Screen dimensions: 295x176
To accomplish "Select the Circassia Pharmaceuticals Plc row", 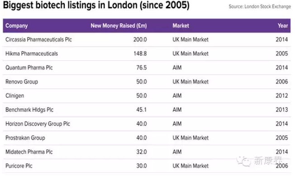I will point(147,39).
